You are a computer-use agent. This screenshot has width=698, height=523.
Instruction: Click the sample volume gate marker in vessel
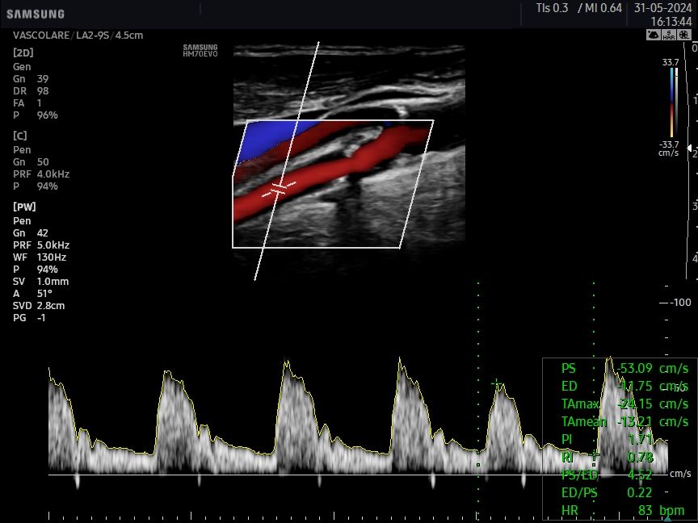pos(279,188)
